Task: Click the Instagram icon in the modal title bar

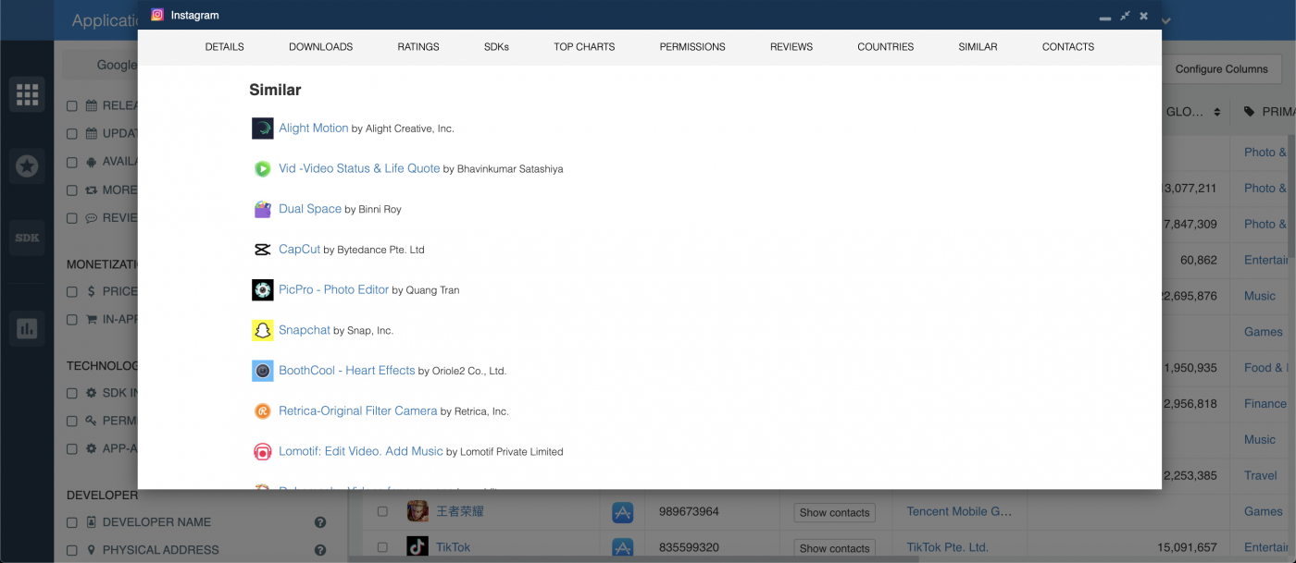Action: [156, 15]
